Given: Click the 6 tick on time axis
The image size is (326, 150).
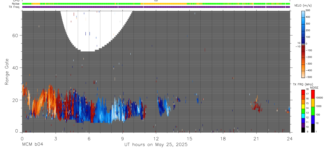Looking at the screenshot, I should (89, 138).
